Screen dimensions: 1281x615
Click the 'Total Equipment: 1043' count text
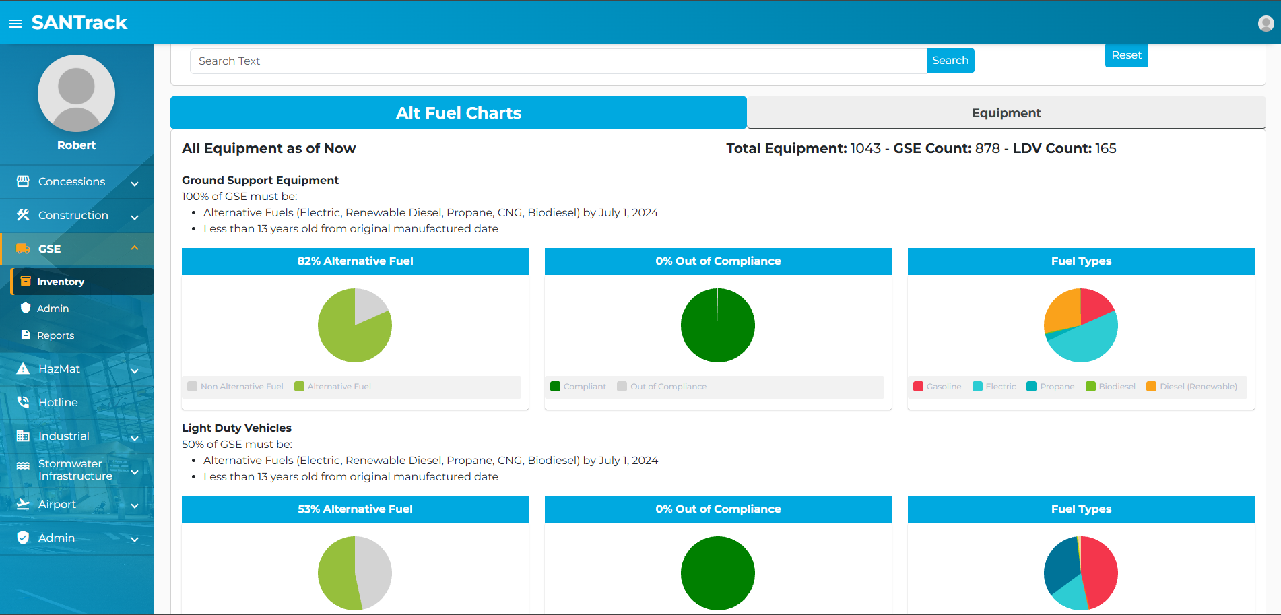click(x=803, y=148)
